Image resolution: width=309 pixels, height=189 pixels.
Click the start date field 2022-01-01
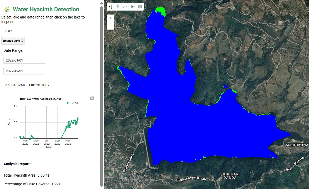click(x=24, y=60)
